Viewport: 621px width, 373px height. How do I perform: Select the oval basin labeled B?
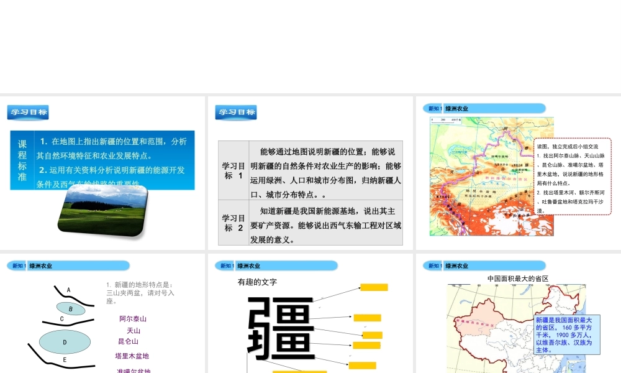point(71,308)
